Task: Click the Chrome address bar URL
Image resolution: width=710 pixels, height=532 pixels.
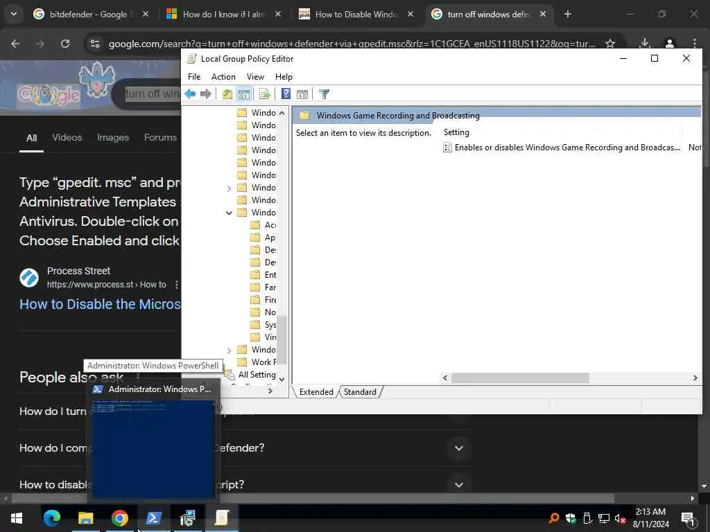Action: 352,44
